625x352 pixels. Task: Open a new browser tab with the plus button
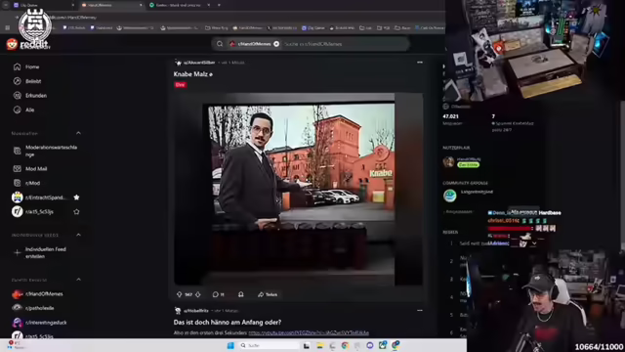tap(219, 5)
